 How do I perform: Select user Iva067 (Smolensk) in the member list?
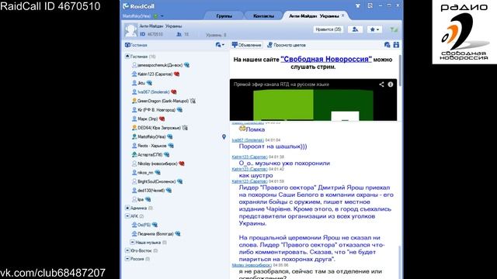[x=154, y=92]
